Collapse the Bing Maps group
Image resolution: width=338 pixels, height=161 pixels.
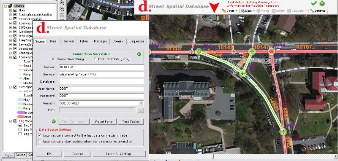pyautogui.click(x=10, y=121)
